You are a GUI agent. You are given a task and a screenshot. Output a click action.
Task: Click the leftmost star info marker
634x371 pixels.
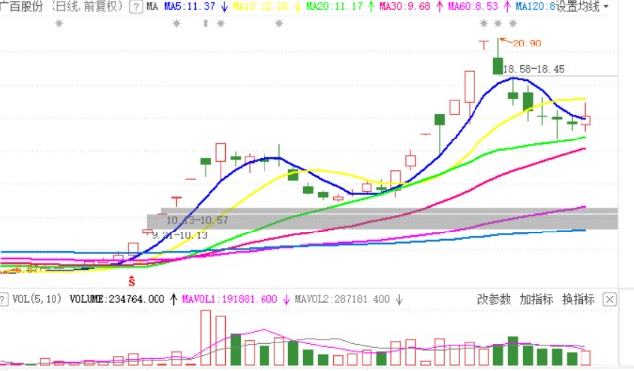[59, 24]
